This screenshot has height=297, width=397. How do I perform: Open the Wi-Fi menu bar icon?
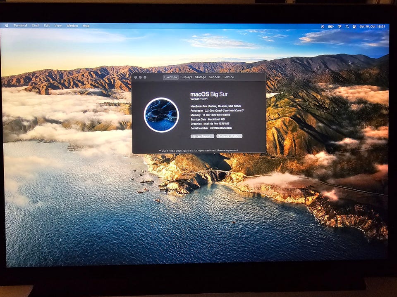[x=340, y=26]
